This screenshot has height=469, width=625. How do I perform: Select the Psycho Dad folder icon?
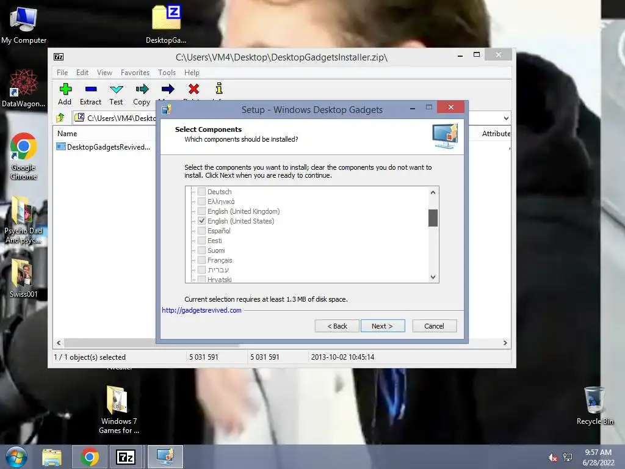click(23, 220)
